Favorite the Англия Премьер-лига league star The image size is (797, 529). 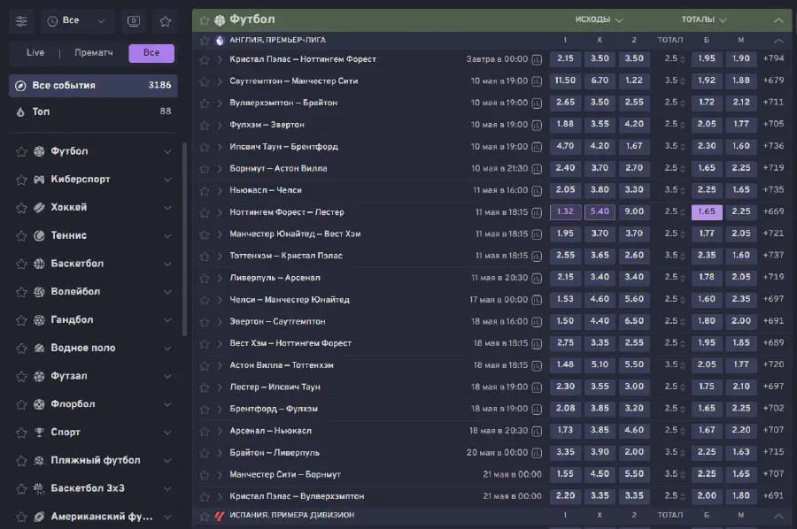205,41
